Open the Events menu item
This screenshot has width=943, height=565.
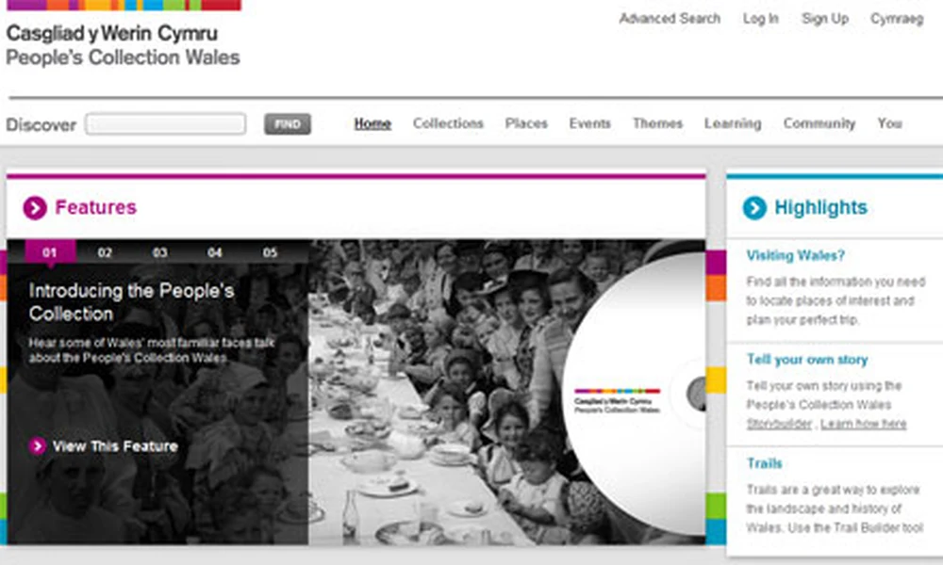[x=590, y=123]
